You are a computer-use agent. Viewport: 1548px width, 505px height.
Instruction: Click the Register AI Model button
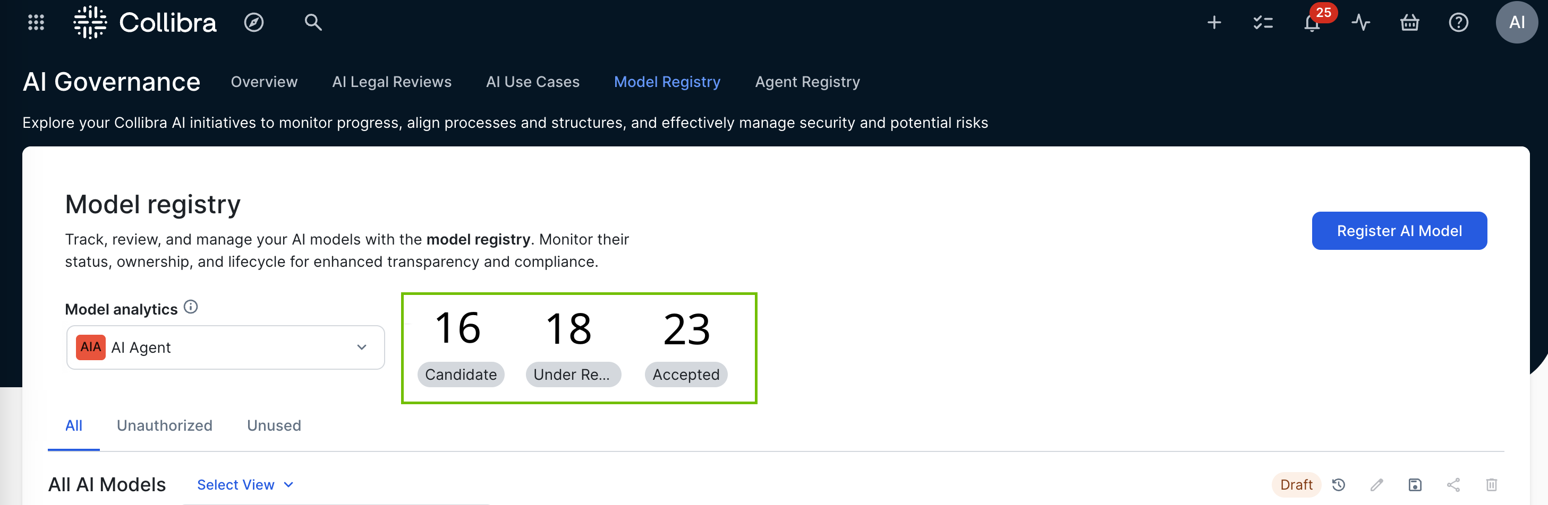click(1399, 231)
